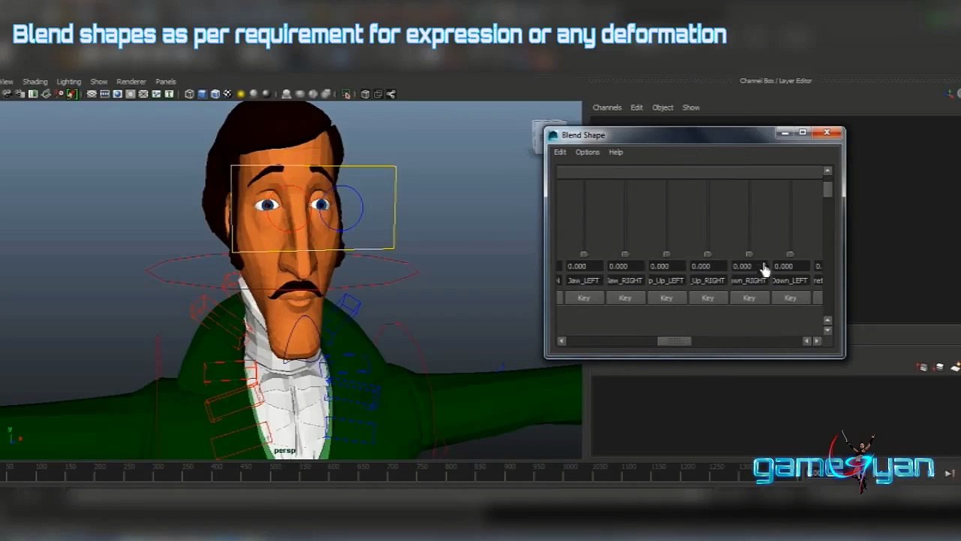Open the Object menu in Channel Box
The image size is (961, 541).
tap(663, 107)
